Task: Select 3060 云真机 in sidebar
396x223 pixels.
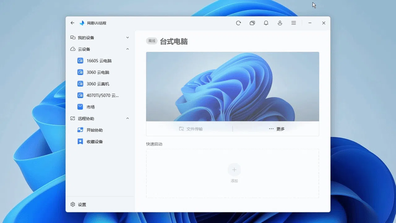Action: pyautogui.click(x=97, y=84)
